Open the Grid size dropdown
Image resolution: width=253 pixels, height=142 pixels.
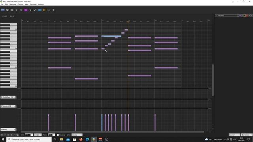pos(29,135)
